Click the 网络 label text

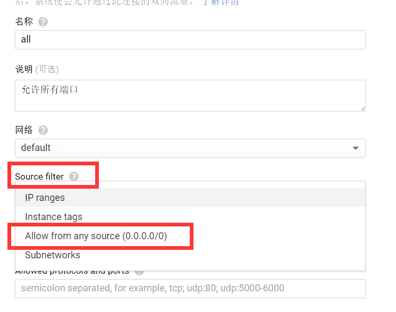click(x=24, y=130)
